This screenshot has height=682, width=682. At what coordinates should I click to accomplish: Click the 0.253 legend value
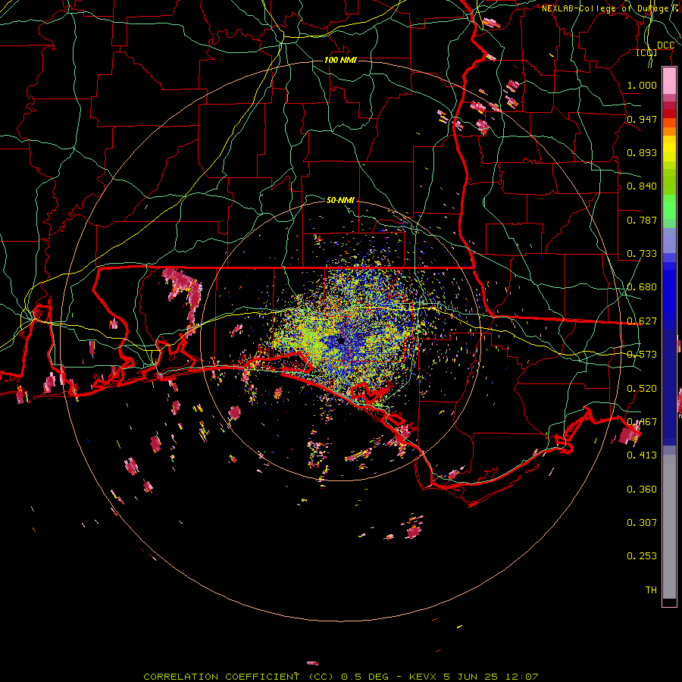click(x=642, y=556)
